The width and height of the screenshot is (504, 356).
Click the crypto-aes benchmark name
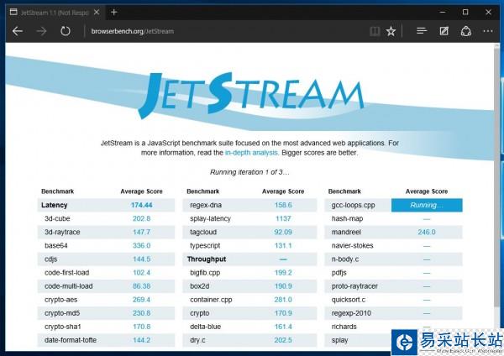click(x=60, y=300)
